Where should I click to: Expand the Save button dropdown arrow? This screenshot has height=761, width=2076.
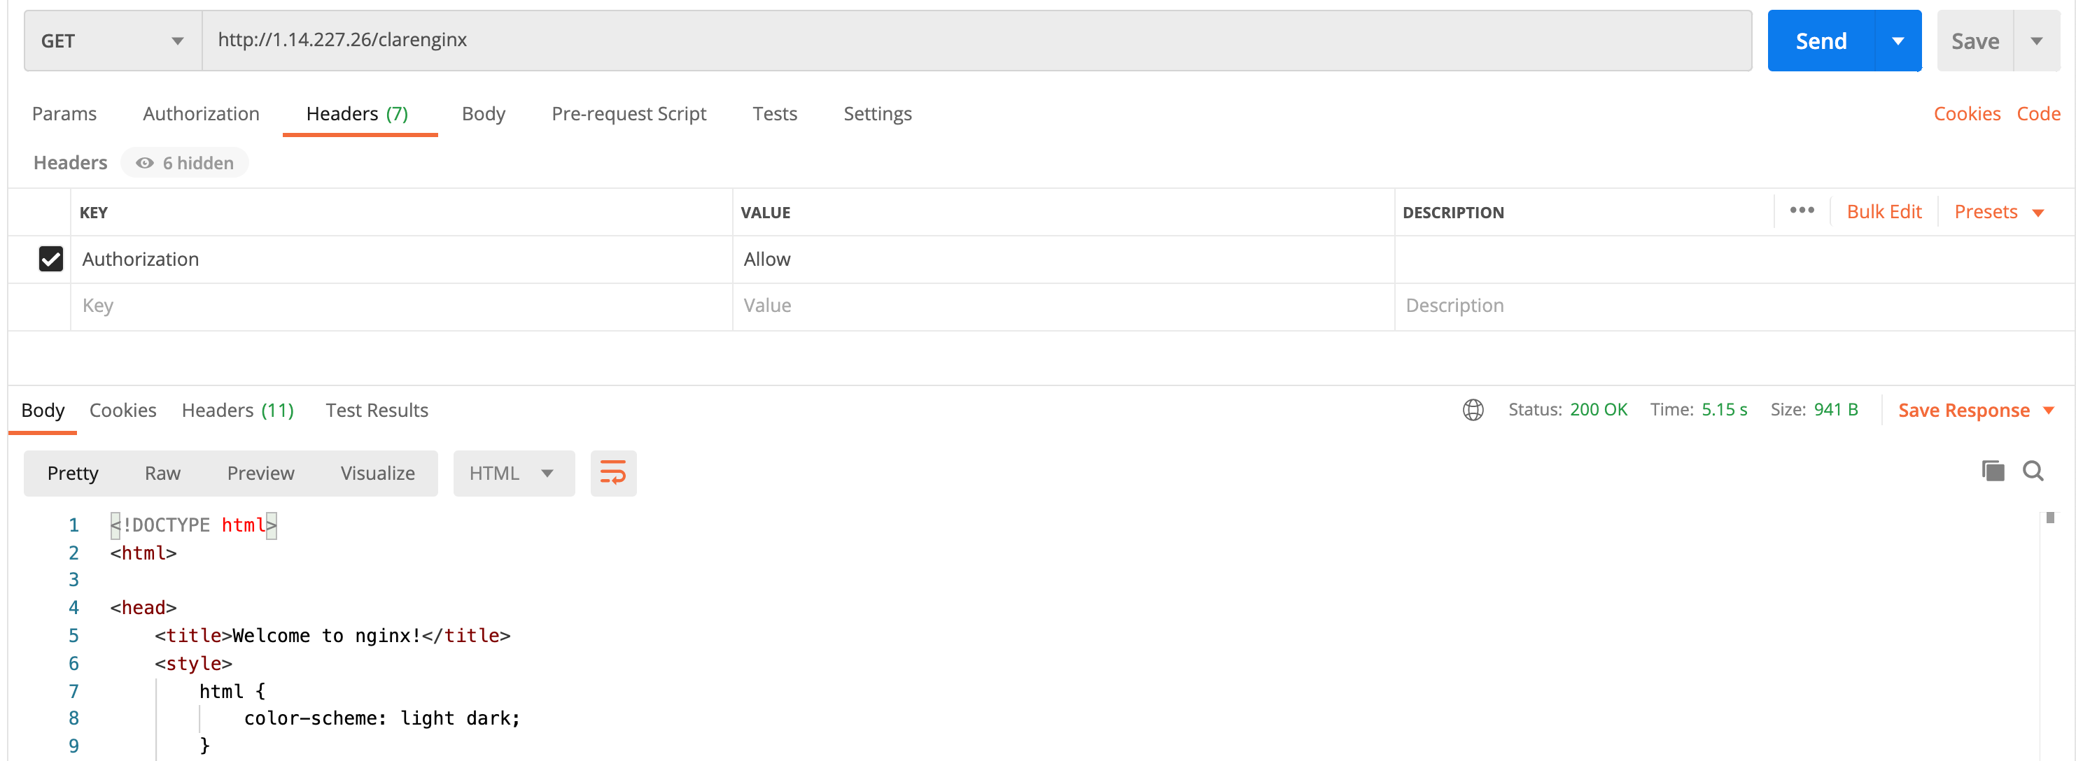[x=2035, y=41]
